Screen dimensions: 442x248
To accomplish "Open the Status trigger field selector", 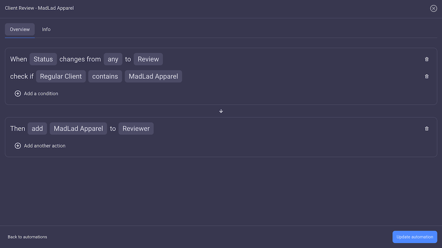I will [x=43, y=59].
